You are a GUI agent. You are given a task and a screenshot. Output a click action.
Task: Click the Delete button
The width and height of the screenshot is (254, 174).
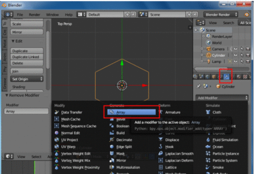27,63
